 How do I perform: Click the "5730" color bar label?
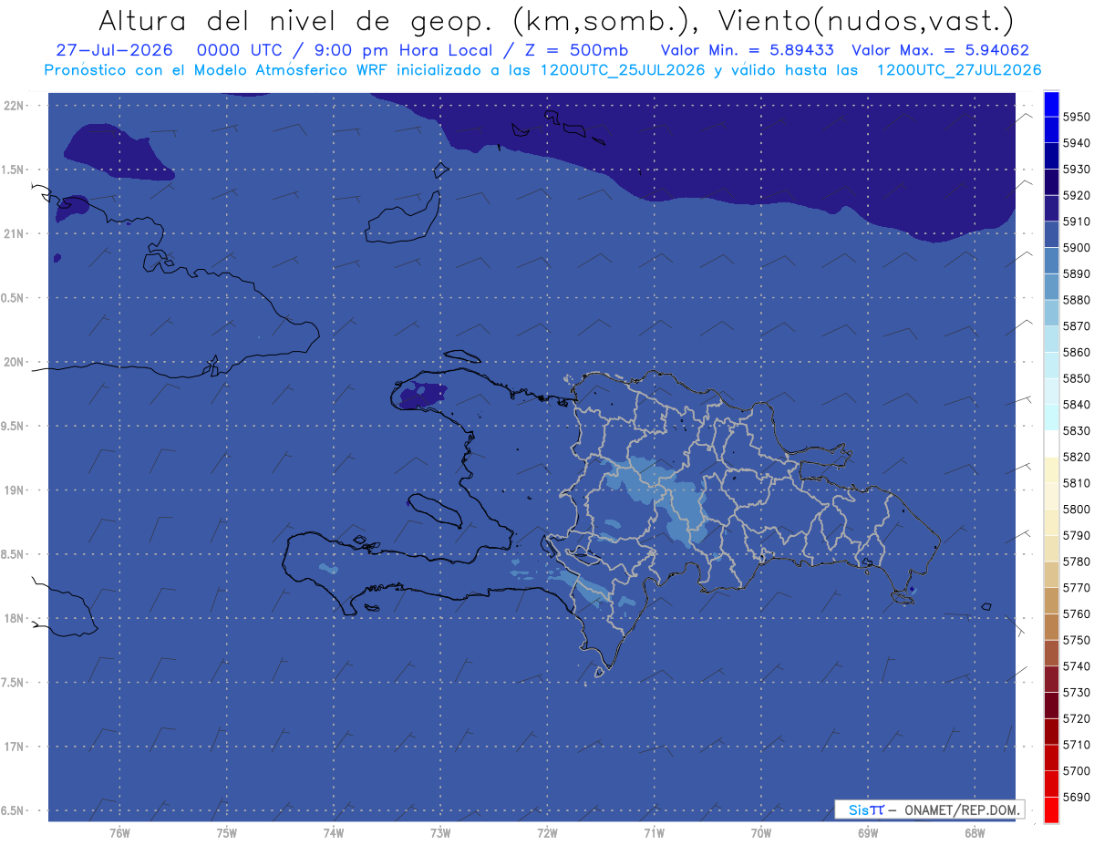[1077, 692]
